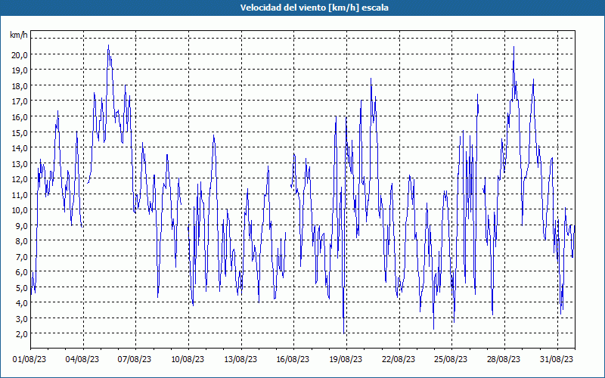The height and width of the screenshot is (378, 605).
Task: Click the 'km/h' unit label
Action: 18,36
